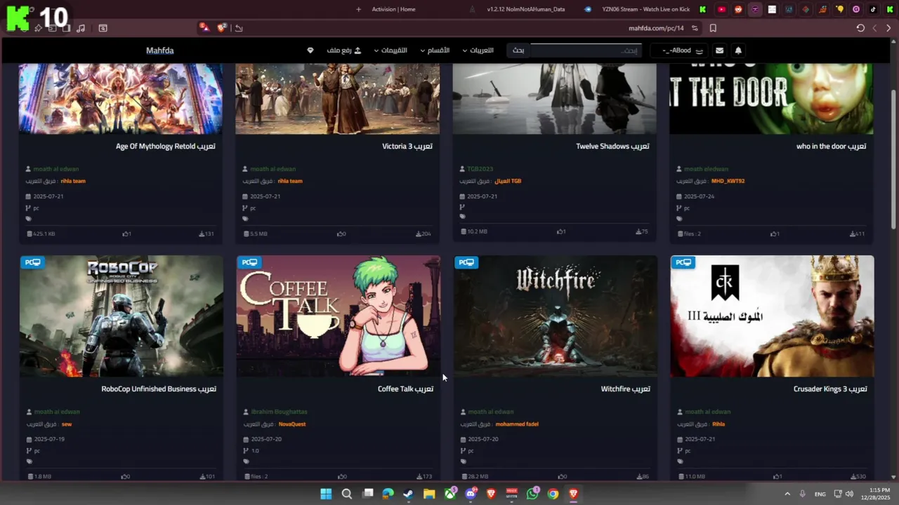Click the Mahfda site logo link
899x505 pixels.
coord(160,50)
